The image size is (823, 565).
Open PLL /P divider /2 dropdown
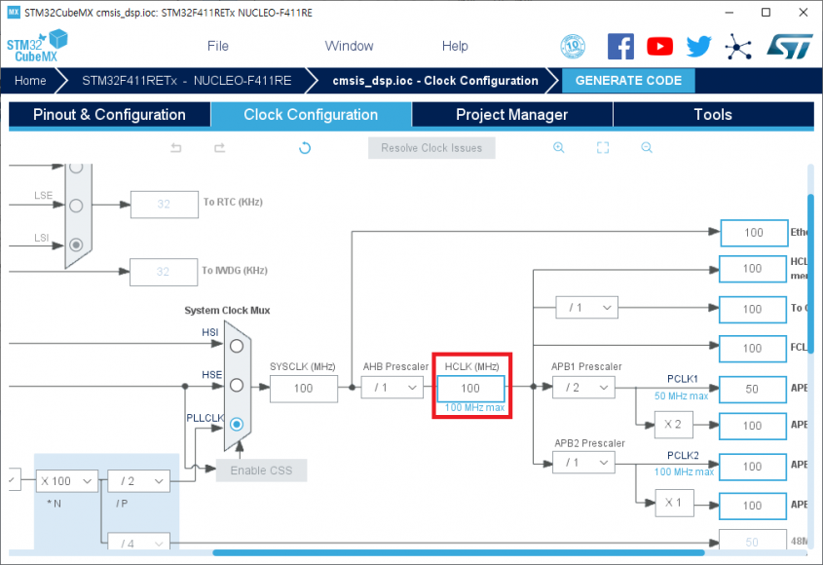(138, 481)
